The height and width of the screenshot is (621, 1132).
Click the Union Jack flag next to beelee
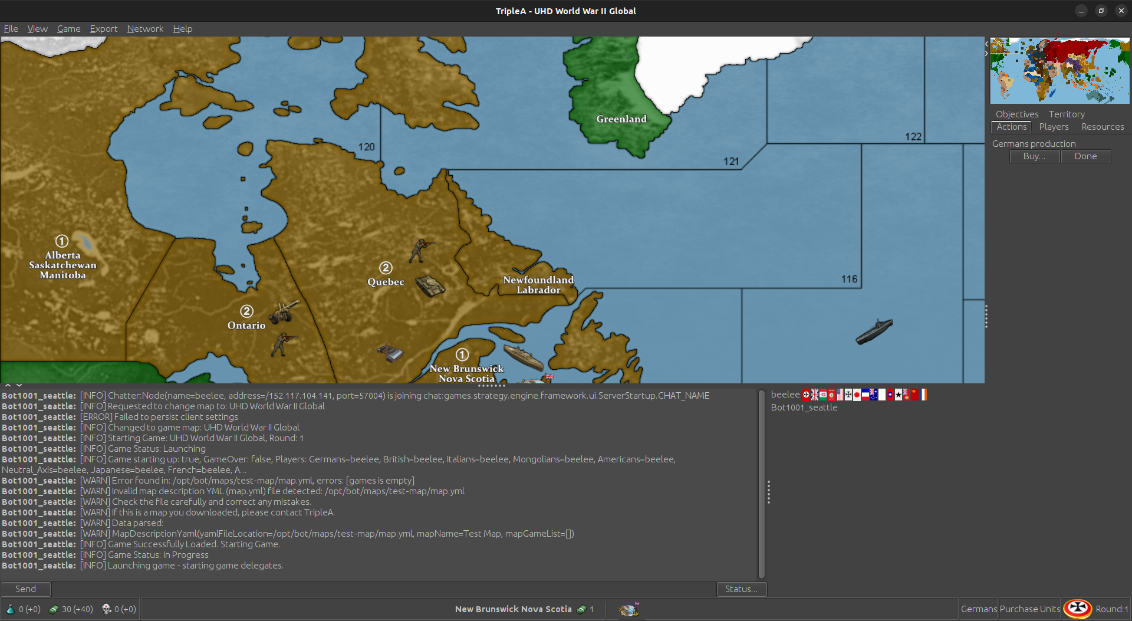coord(815,395)
